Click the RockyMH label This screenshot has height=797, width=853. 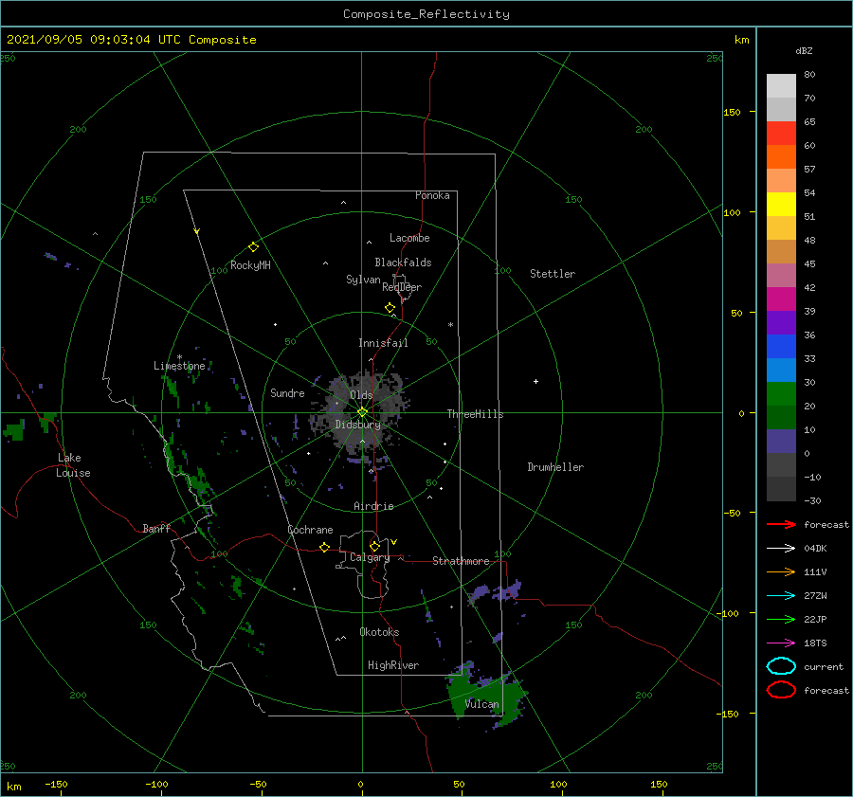coord(250,265)
